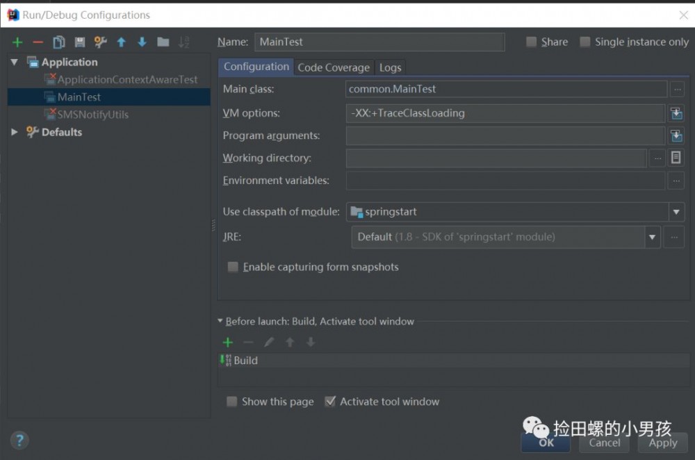Open the Logs tab
The image size is (695, 460).
click(390, 68)
